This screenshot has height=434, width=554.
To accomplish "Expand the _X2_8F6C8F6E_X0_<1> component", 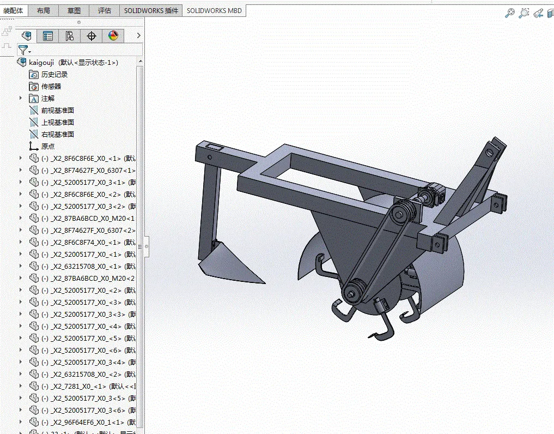I will [x=21, y=158].
